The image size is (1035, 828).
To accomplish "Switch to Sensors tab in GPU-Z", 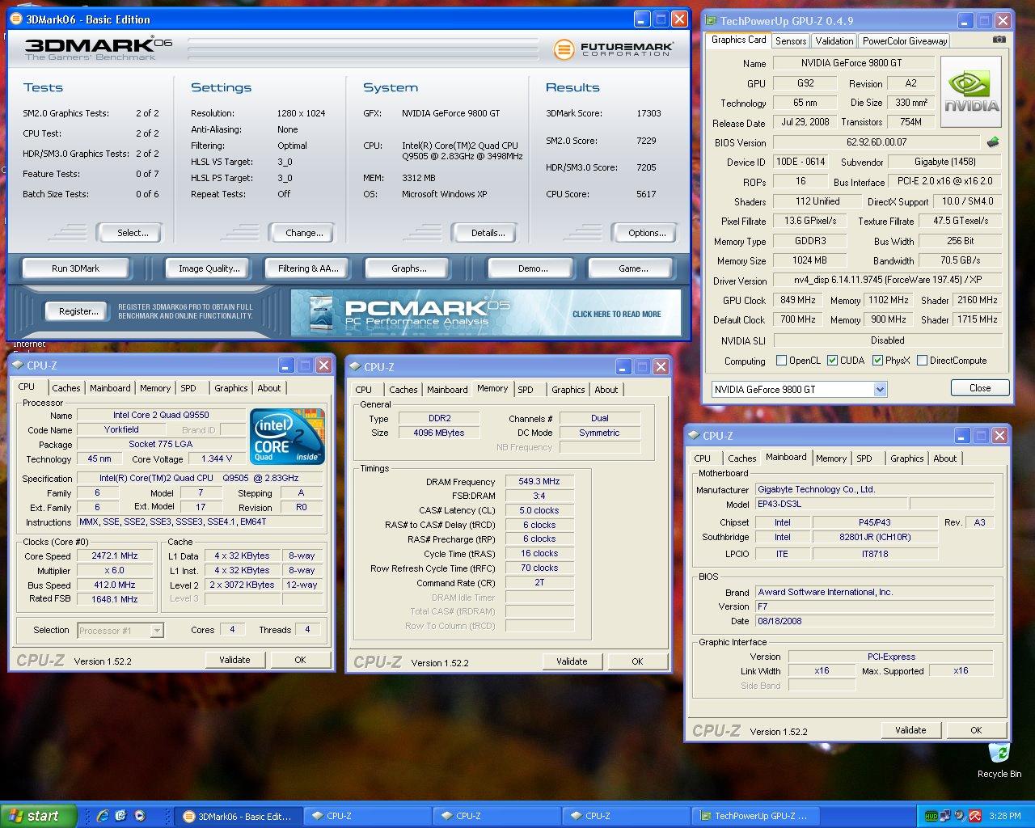I will pyautogui.click(x=790, y=41).
